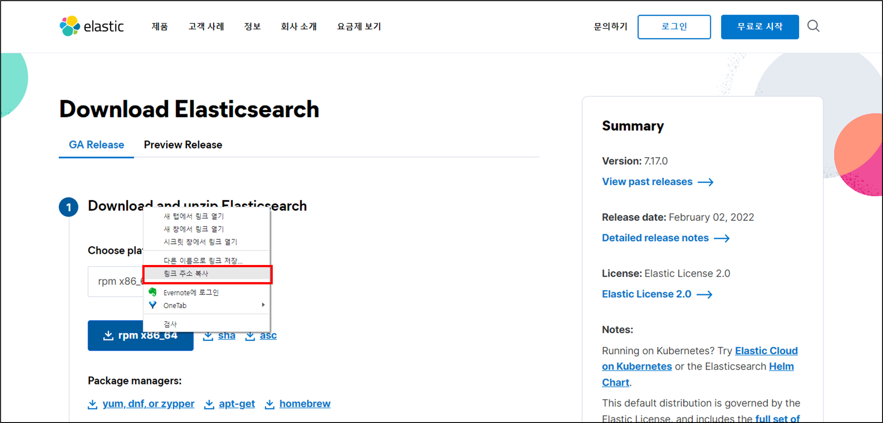
Task: Click download icon beside asc link
Action: pos(250,336)
